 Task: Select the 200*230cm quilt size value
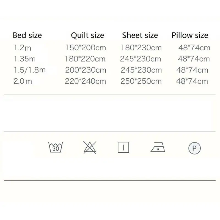click(86, 70)
